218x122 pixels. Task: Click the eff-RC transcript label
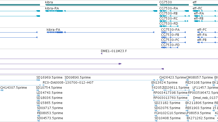point(198,8)
